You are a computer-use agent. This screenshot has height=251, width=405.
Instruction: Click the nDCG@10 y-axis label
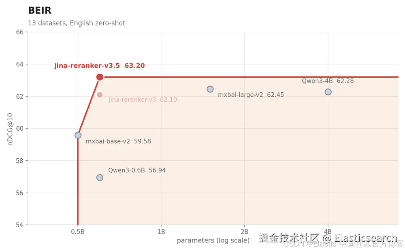[x=10, y=129]
